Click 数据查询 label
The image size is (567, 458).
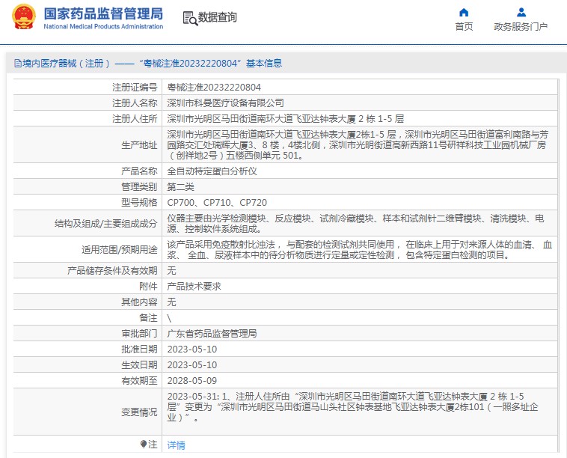(218, 17)
